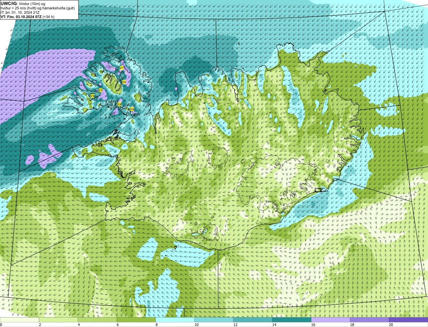This screenshot has height=327, width=428.
Task: Select the 6–8 m/s olive green legend swatch
Action: pyautogui.click(x=136, y=320)
